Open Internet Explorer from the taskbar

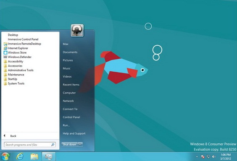tap(20, 156)
